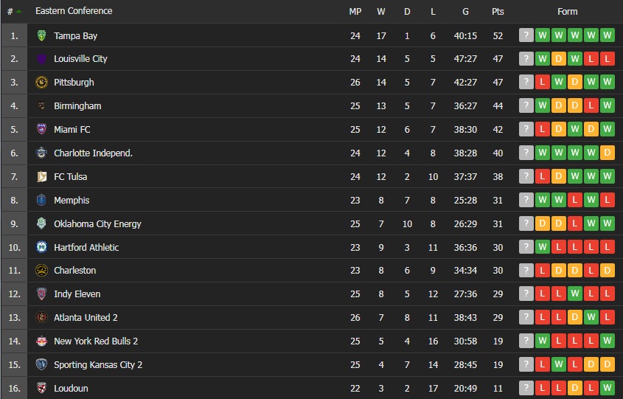
Task: Click the Eastern Conference header label
Action: coord(74,12)
